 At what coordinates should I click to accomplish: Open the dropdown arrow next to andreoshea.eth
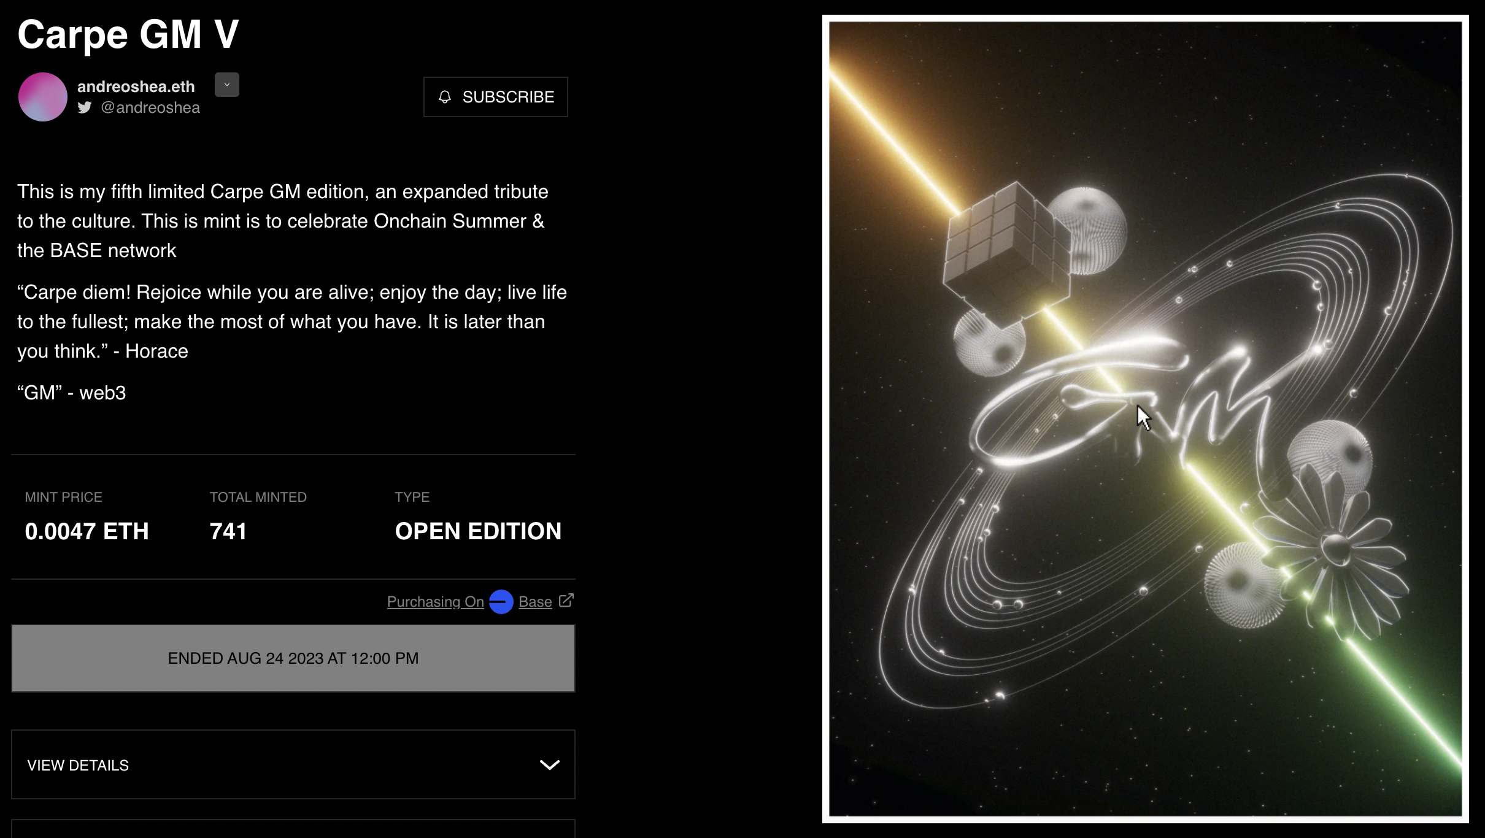click(227, 85)
